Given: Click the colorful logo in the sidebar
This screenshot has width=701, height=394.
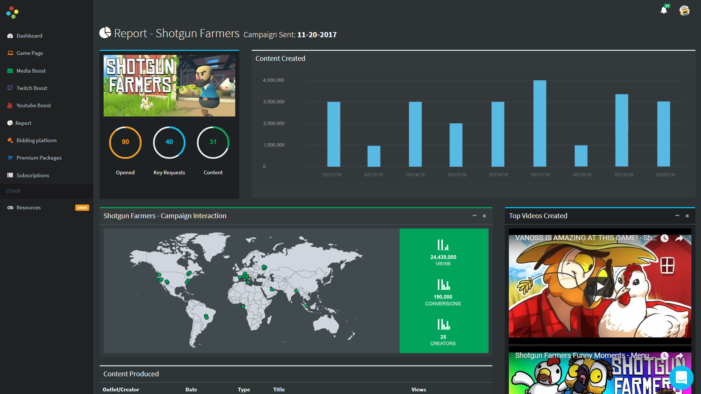Looking at the screenshot, I should point(12,12).
